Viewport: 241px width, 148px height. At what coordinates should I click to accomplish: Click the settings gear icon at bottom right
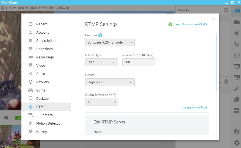(237, 142)
